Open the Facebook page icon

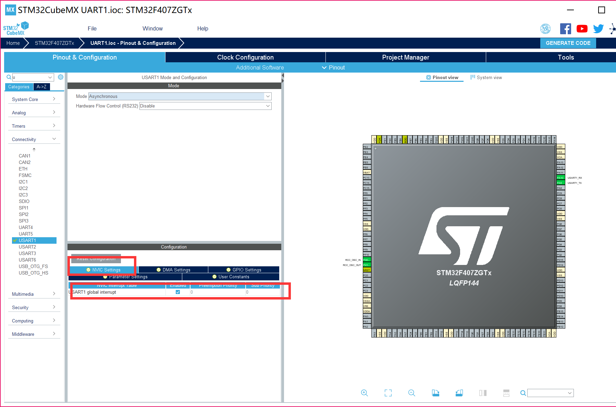coord(565,29)
